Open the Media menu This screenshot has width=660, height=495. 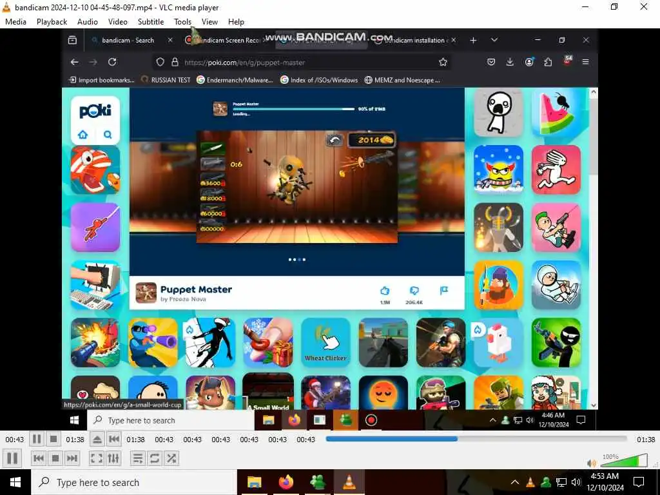(15, 22)
